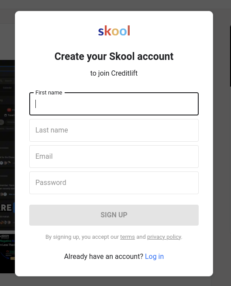Hit the grey SIGN UP button
The height and width of the screenshot is (286, 231).
coord(114,215)
